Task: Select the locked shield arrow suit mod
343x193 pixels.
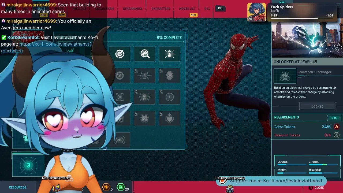Action: pos(169,118)
